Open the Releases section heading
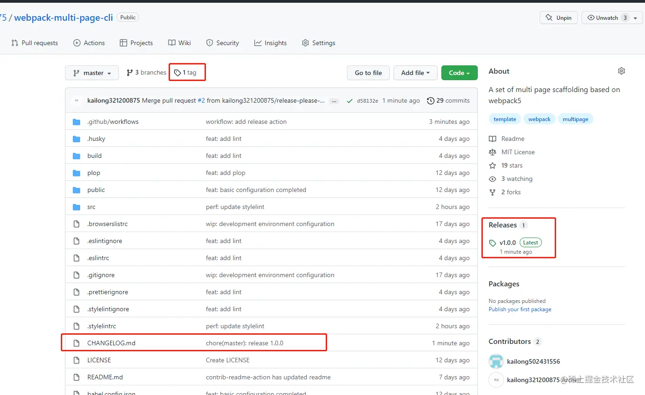Screen dimensions: 645x395 [508, 225]
